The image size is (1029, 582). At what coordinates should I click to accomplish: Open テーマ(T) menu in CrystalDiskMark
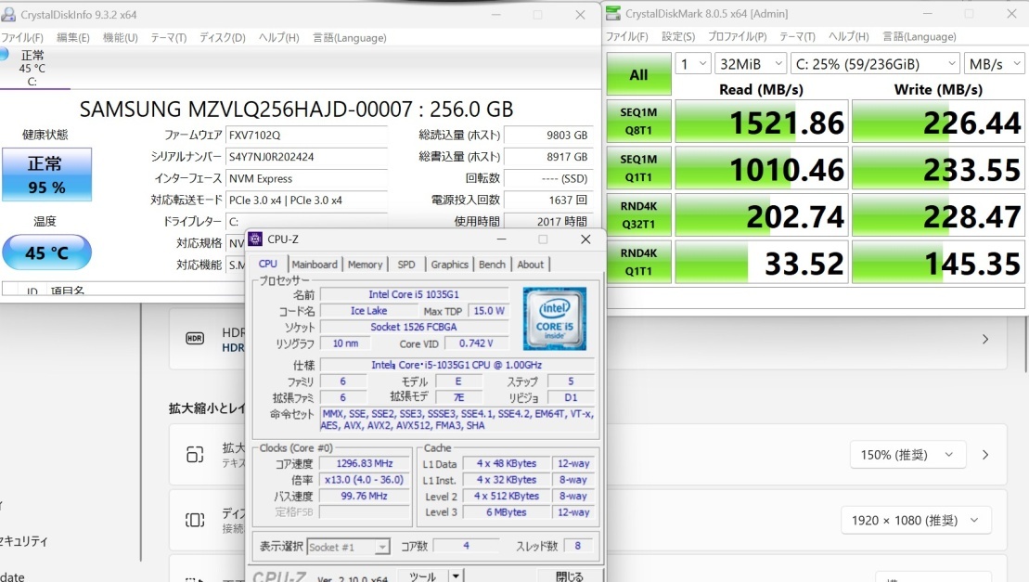tap(797, 36)
